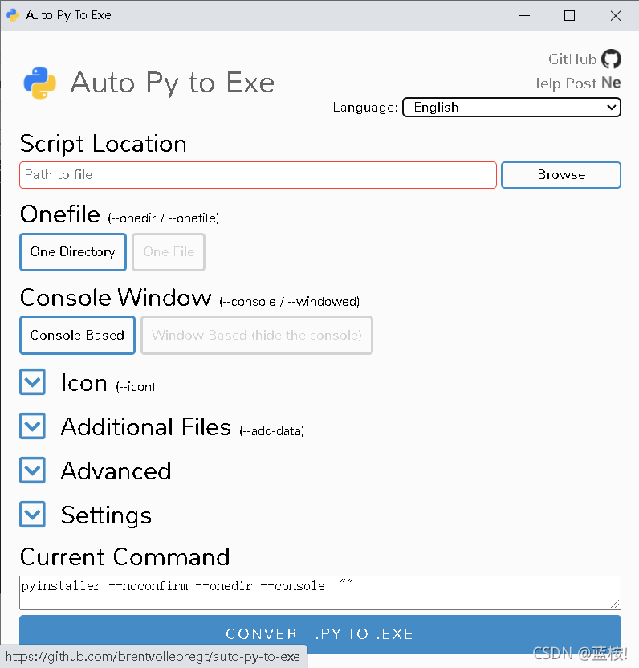The image size is (639, 668).
Task: Click the Python logo beside the app heading
Action: 39,83
